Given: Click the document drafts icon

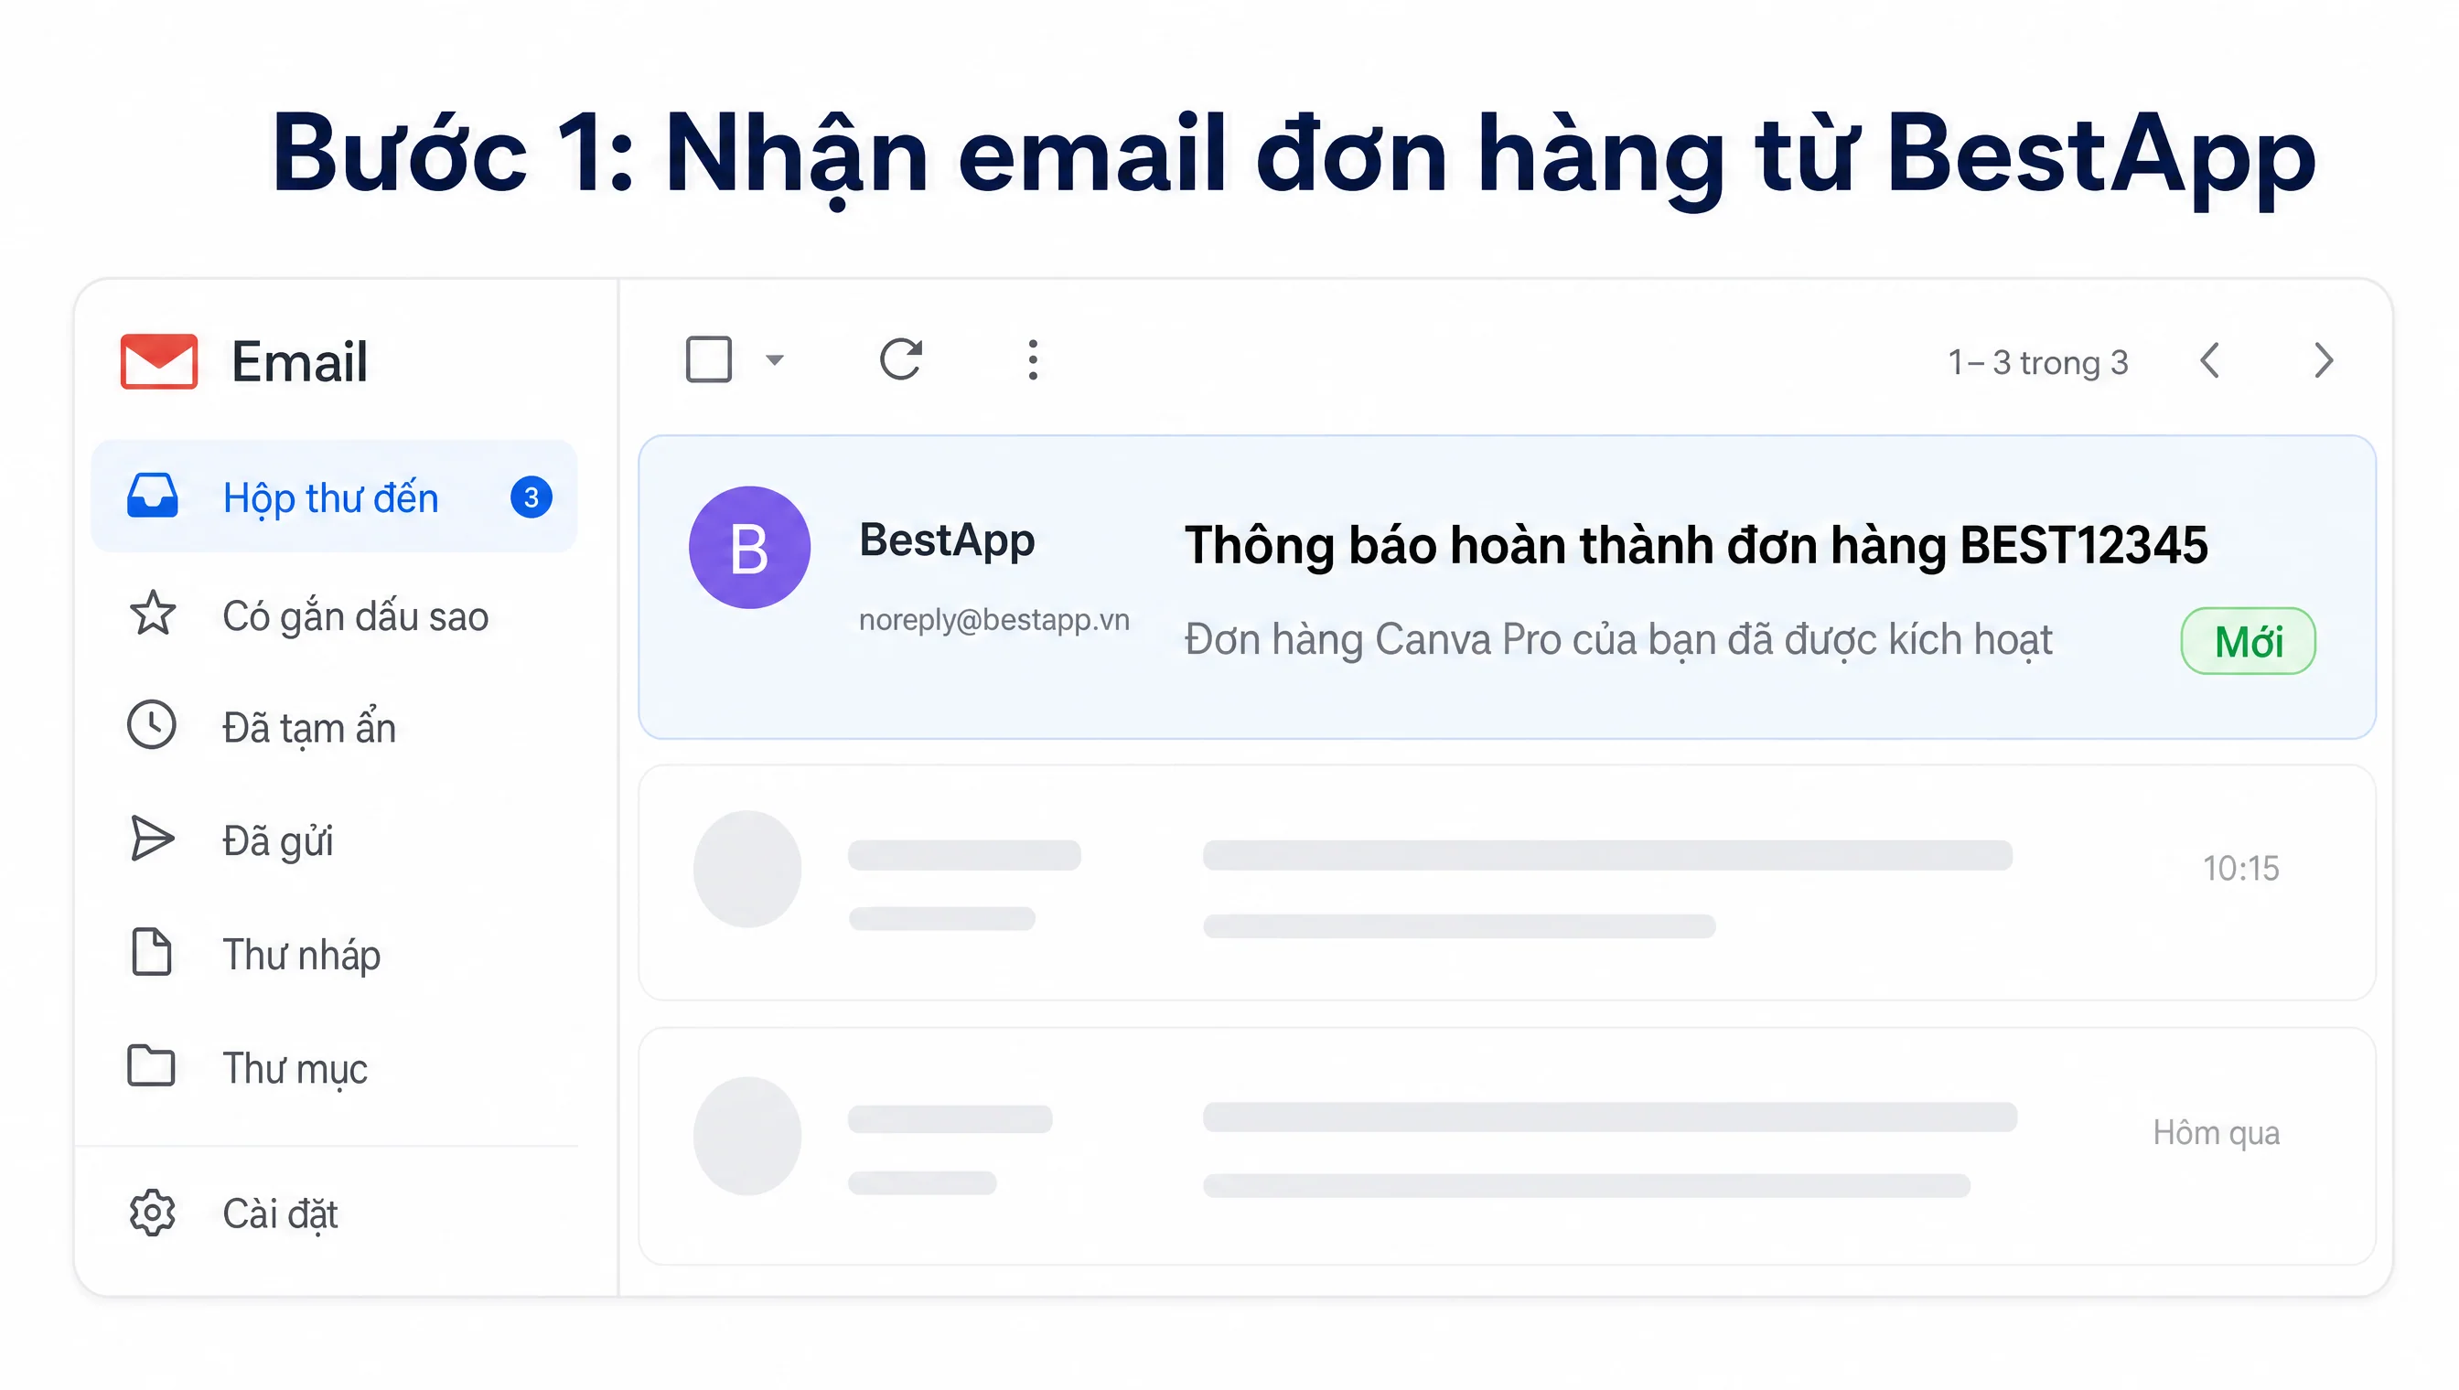Looking at the screenshot, I should 151,951.
